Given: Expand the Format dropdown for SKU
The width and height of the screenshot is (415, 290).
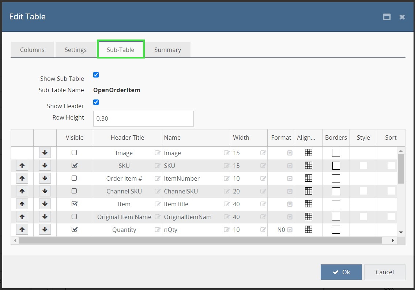Looking at the screenshot, I should coord(290,166).
